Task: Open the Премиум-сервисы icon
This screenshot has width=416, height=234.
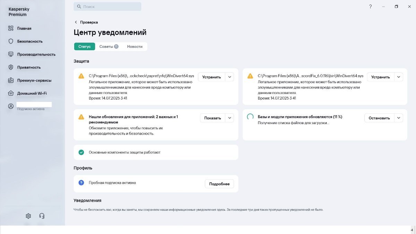Action: pos(11,80)
